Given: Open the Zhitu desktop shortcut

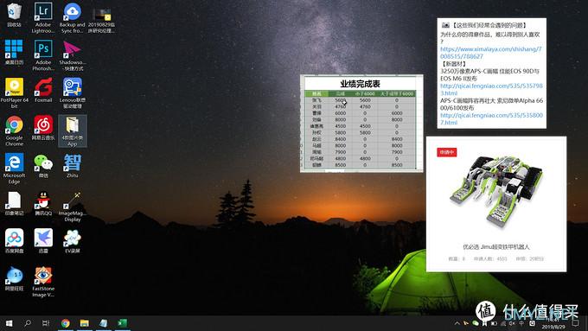Looking at the screenshot, I should tap(72, 165).
